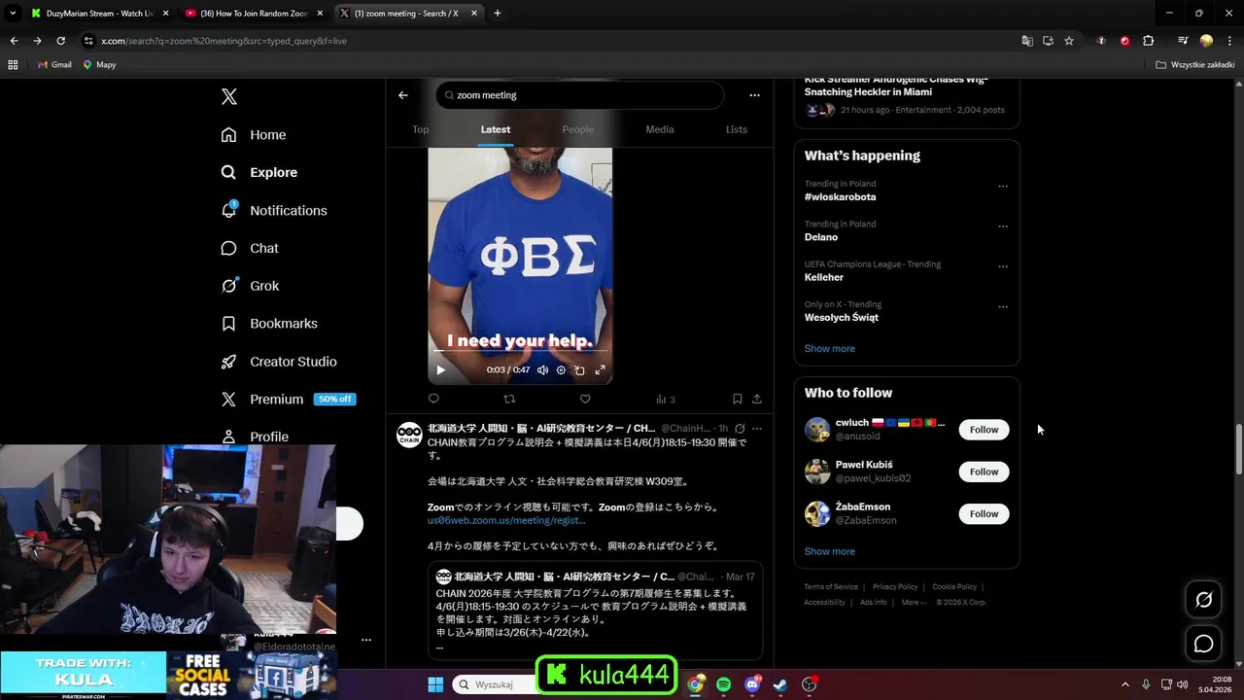Open Grok in the X sidebar
The height and width of the screenshot is (700, 1244).
(250, 286)
